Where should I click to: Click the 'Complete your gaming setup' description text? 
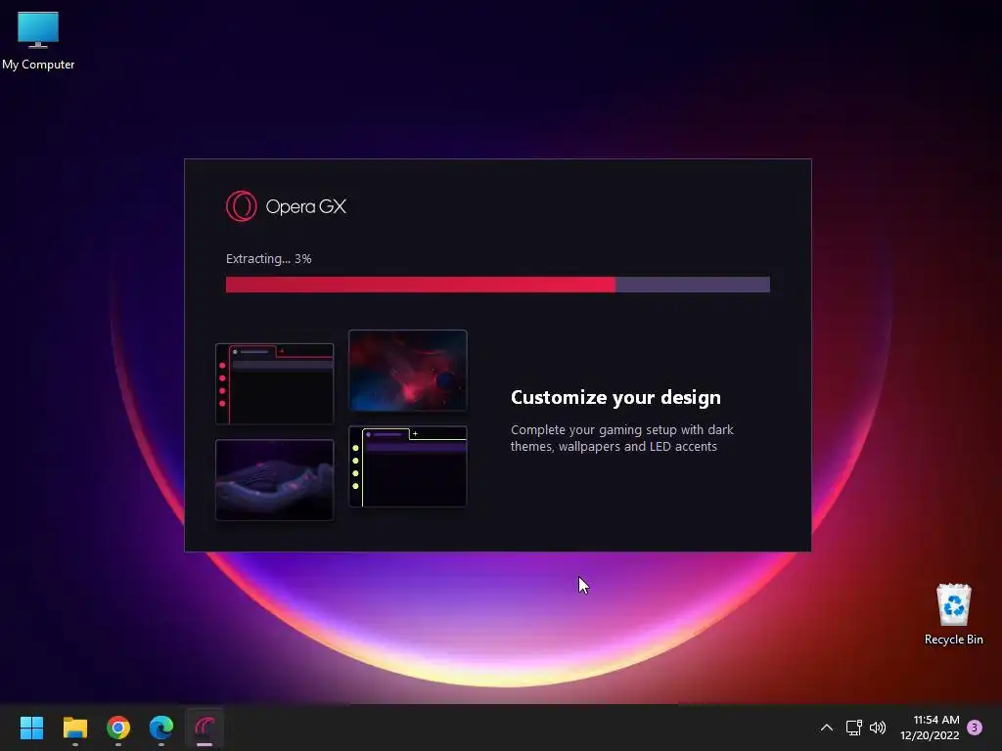pos(621,438)
